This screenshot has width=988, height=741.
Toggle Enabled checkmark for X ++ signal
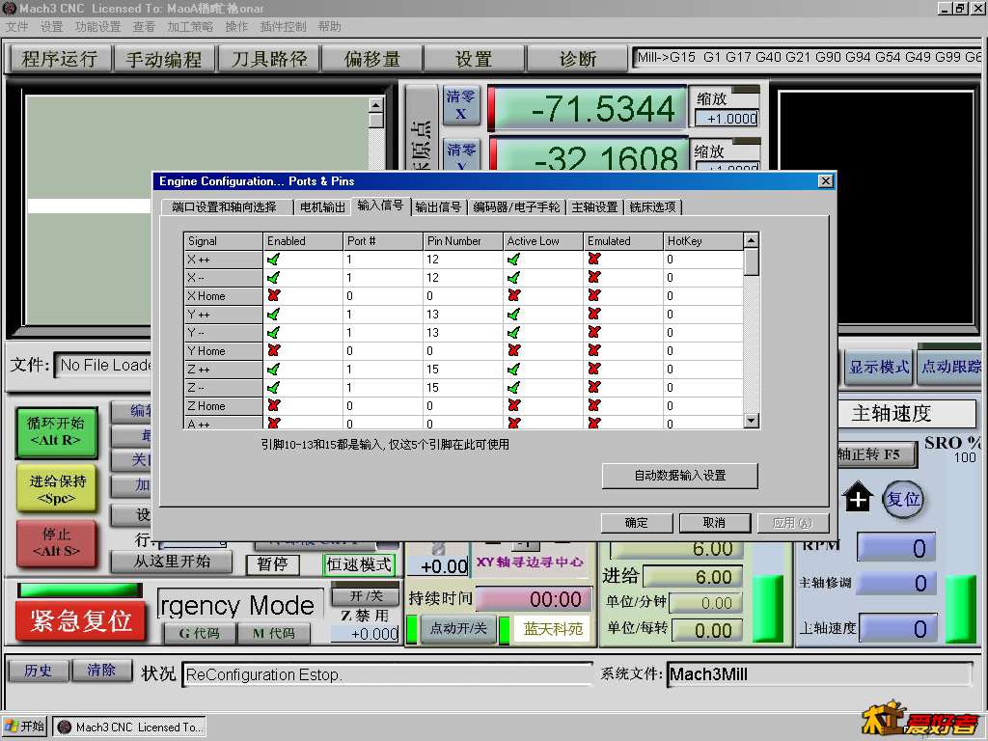[273, 259]
